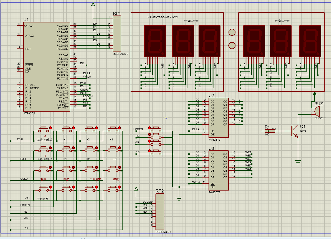Click the lower colon LED between displays
331x239 pixels.
click(x=232, y=45)
